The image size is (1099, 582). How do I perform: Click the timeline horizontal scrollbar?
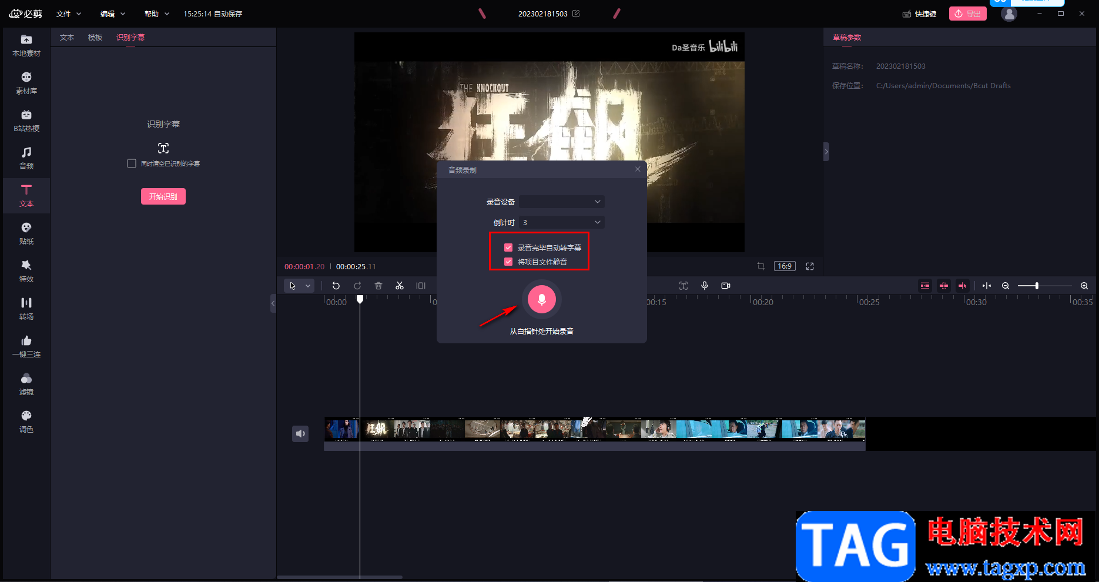click(x=340, y=577)
